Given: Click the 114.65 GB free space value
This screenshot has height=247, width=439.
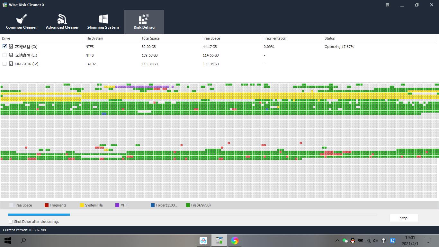Looking at the screenshot, I should pos(211,55).
